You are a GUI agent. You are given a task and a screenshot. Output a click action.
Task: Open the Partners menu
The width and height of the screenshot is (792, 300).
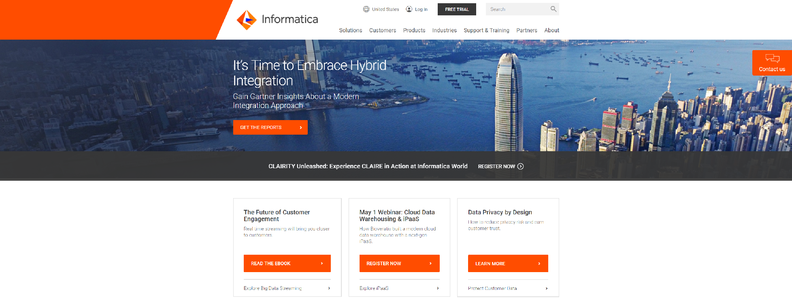tap(527, 30)
